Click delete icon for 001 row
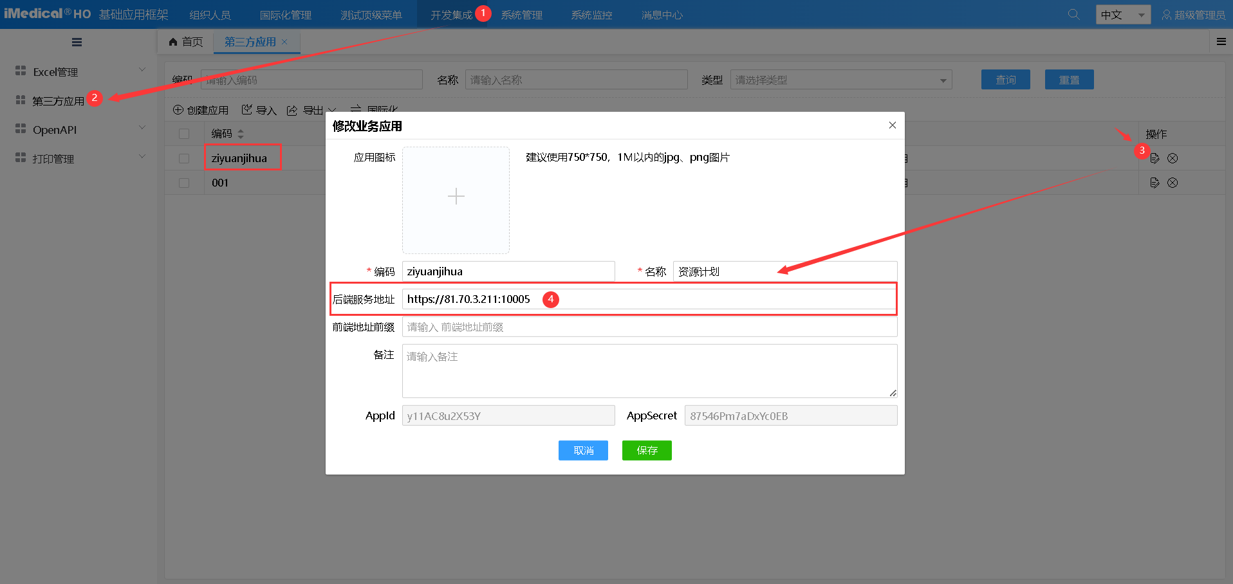 1173,183
